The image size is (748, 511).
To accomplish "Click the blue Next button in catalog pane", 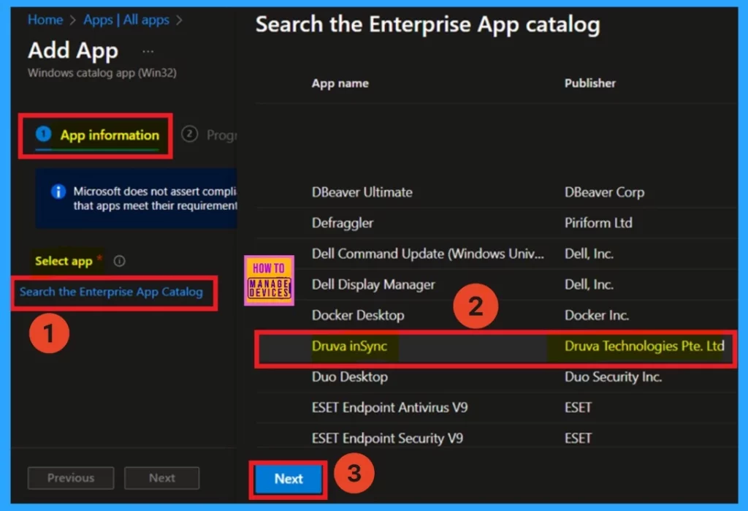I will coord(289,479).
